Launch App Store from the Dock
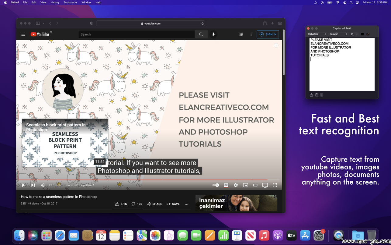The image size is (391, 245). (305, 236)
